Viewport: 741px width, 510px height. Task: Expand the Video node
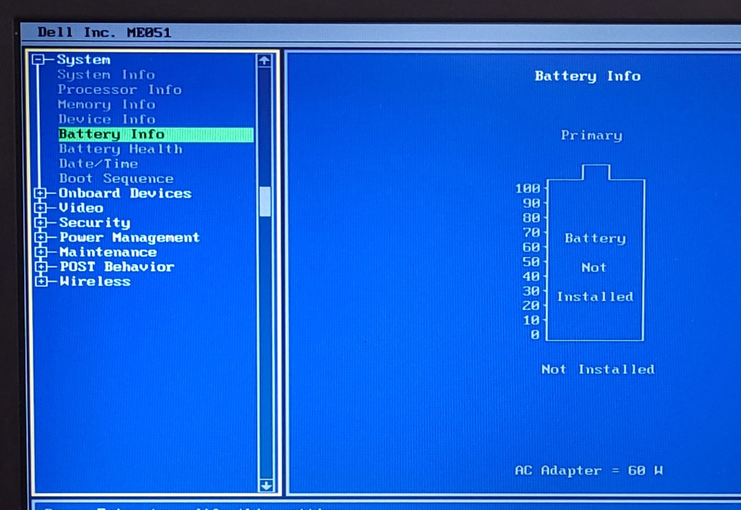tap(41, 208)
